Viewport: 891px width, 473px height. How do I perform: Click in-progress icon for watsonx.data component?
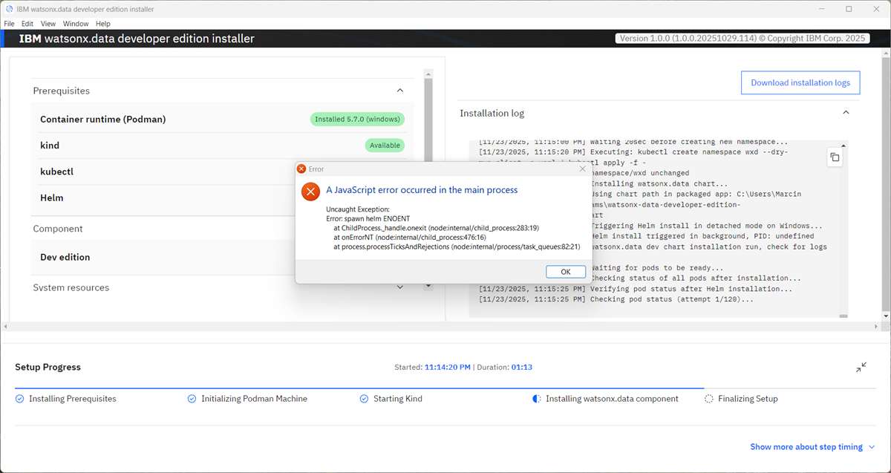tap(537, 399)
